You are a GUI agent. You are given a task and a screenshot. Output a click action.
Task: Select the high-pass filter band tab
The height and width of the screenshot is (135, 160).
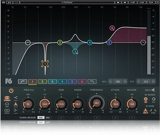pyautogui.click(x=23, y=82)
